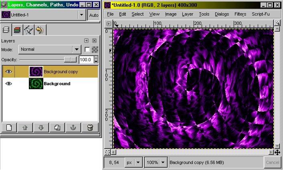Open the Script-Fu menu

[260, 14]
